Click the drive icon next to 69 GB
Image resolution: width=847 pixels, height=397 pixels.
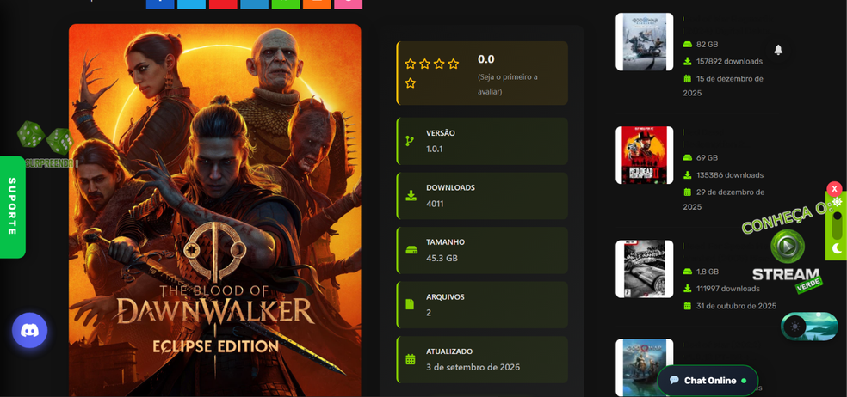(x=688, y=158)
